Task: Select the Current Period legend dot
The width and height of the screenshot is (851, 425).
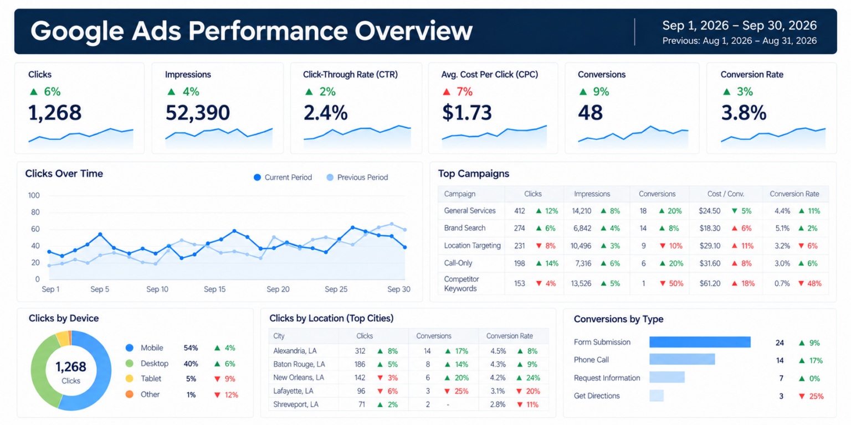Action: (257, 178)
